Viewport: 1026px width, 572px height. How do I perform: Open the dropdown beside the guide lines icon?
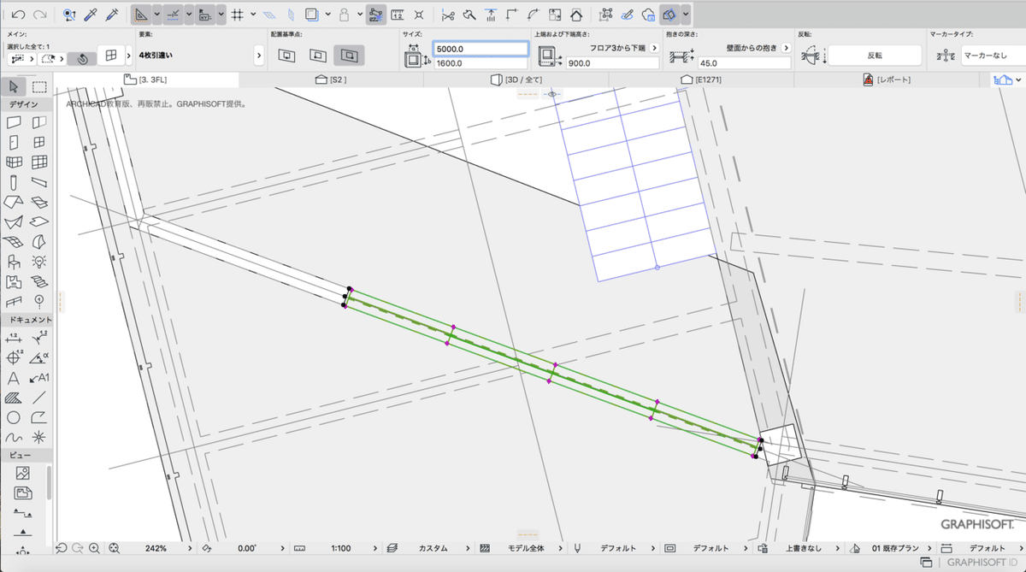tap(157, 15)
